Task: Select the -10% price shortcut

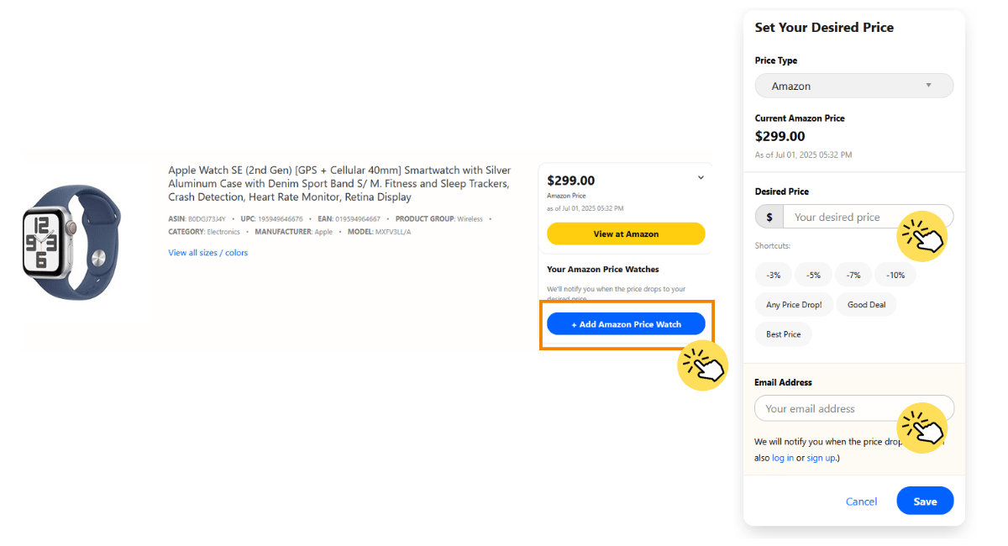Action: point(895,274)
